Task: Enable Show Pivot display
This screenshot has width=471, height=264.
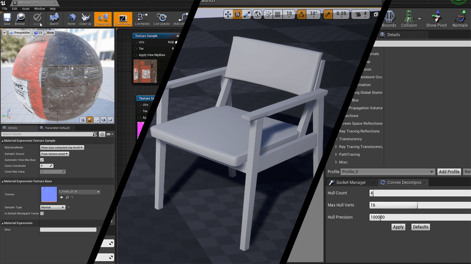Action: (436, 18)
